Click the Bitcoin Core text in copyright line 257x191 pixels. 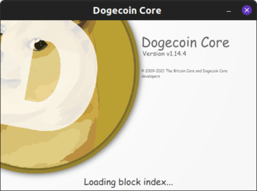(184, 71)
